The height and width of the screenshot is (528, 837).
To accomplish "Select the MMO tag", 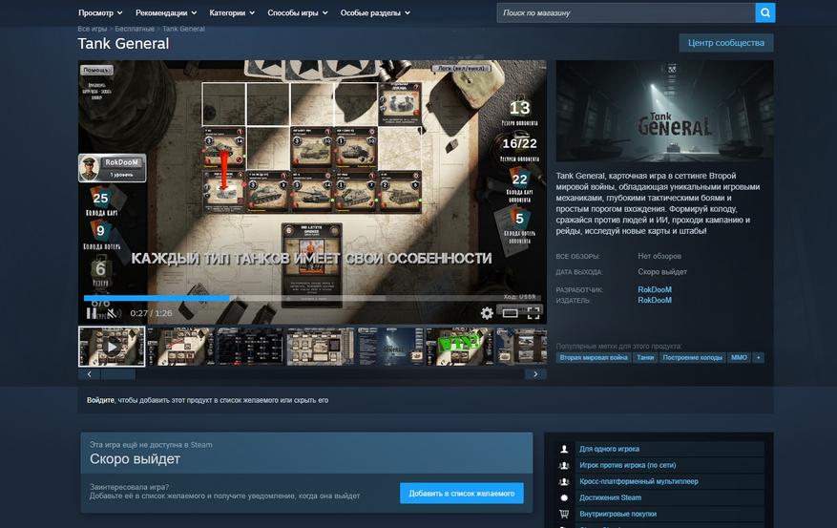I will (x=739, y=358).
